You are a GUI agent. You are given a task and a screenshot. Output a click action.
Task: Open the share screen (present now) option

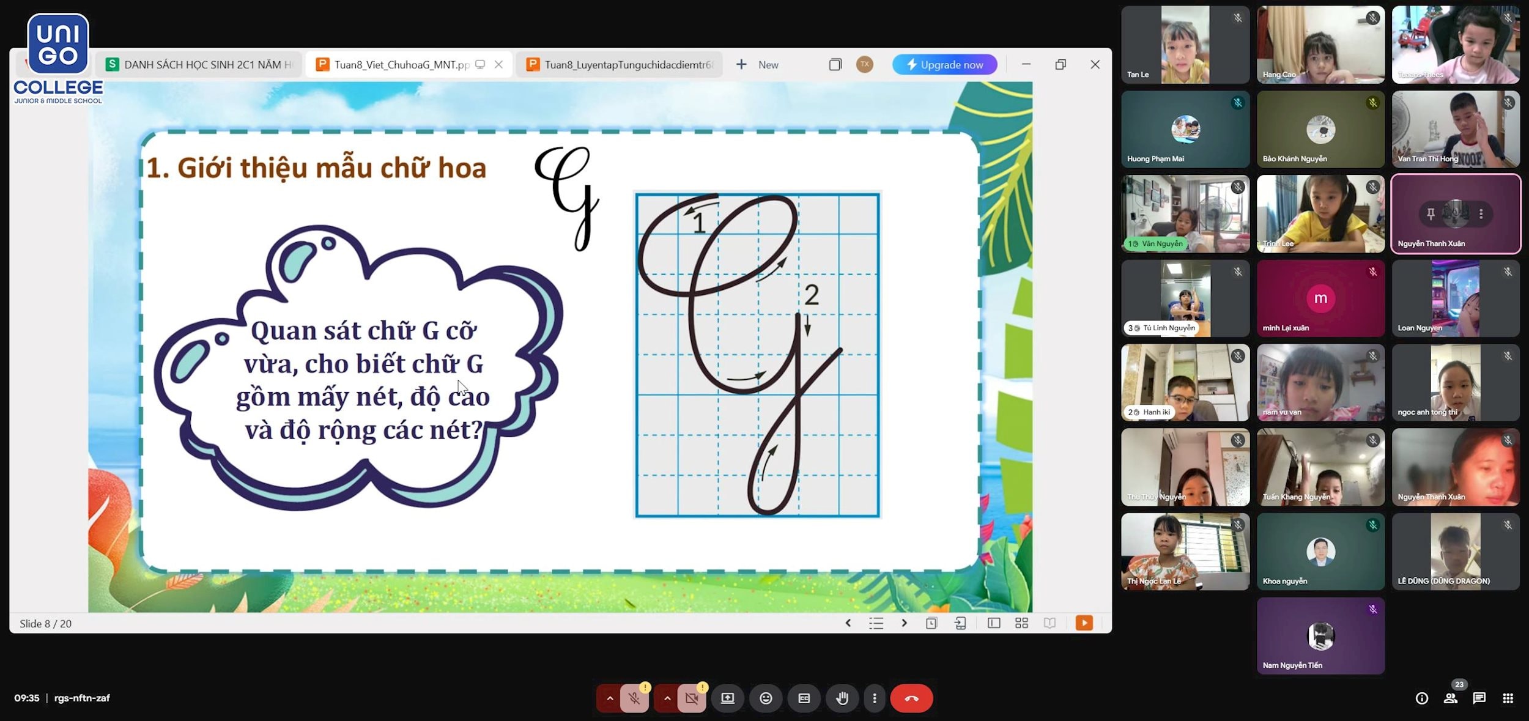[727, 698]
